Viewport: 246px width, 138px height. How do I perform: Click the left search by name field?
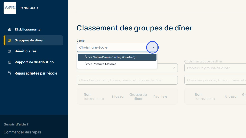pyautogui.click(x=127, y=80)
